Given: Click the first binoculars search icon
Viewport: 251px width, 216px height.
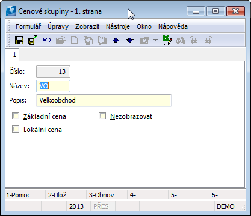Looking at the screenshot, I should click(x=180, y=40).
